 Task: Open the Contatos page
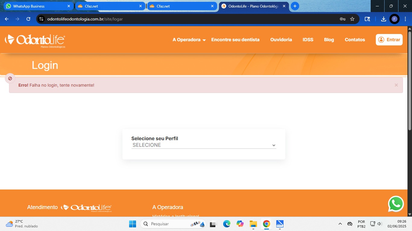[x=355, y=40]
